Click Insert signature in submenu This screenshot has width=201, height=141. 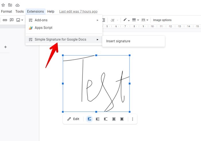(133, 41)
